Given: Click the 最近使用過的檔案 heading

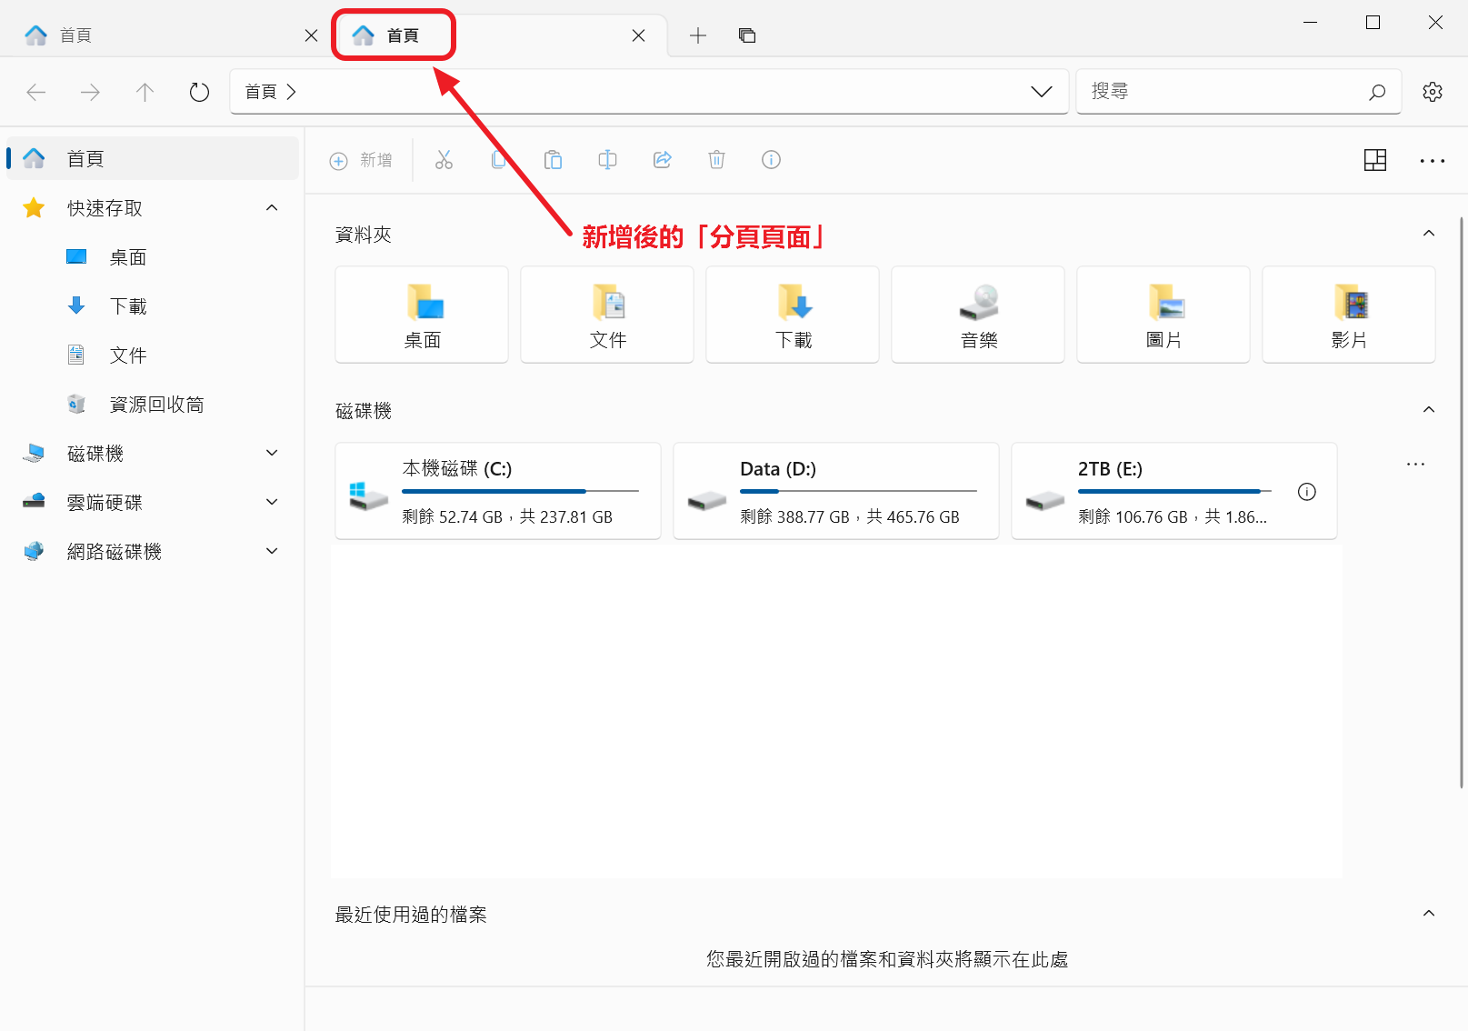Looking at the screenshot, I should pyautogui.click(x=411, y=915).
